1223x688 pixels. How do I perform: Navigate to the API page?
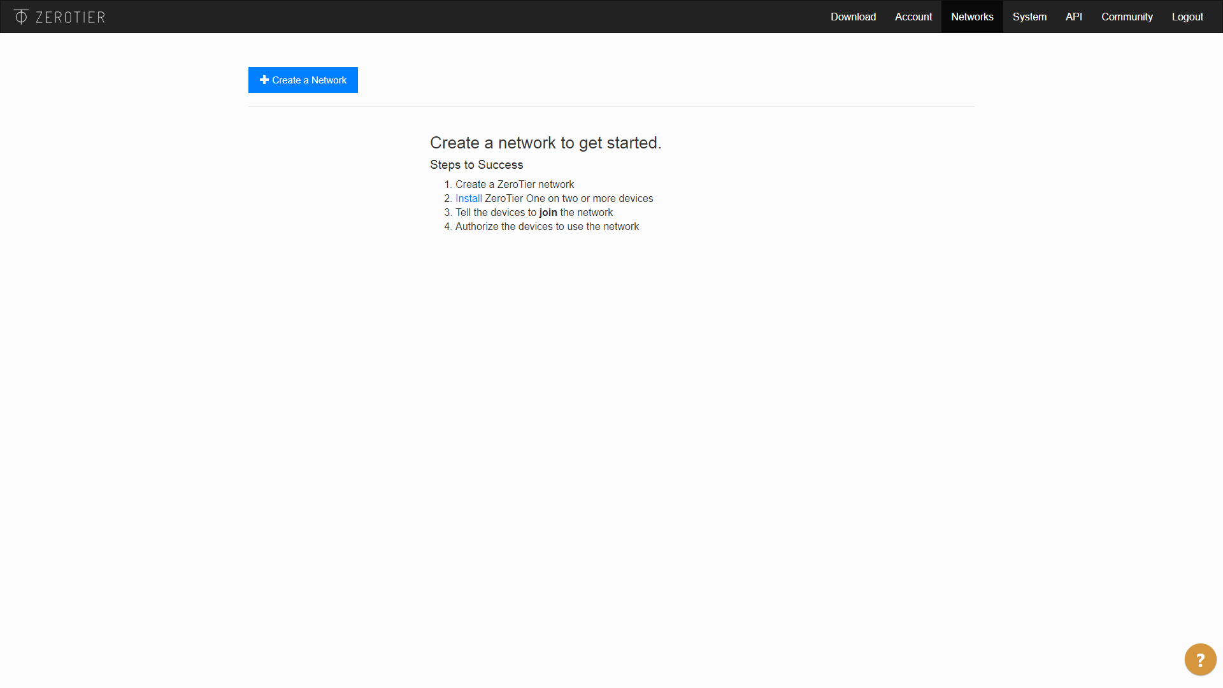1073,17
